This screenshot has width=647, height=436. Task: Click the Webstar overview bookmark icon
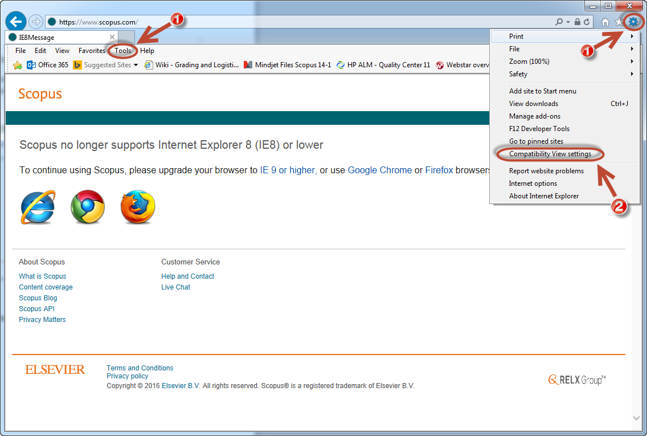pyautogui.click(x=440, y=65)
